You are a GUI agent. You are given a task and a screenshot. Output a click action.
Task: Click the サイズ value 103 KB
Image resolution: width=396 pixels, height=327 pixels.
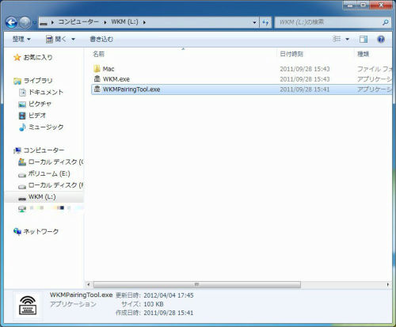tap(154, 304)
